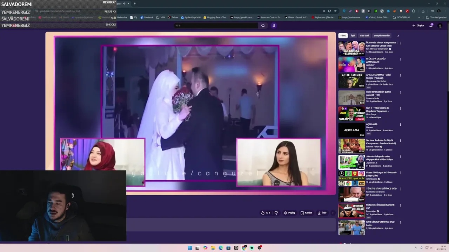The height and width of the screenshot is (252, 449).
Task: Open a new browser tab
Action: (134, 3)
